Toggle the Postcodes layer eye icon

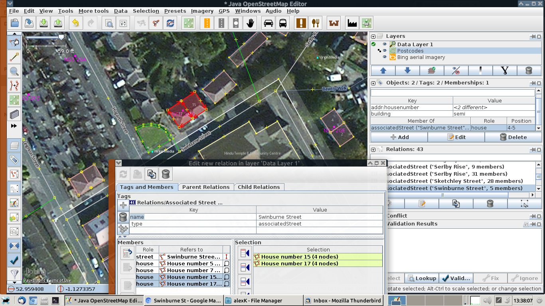[x=385, y=51]
